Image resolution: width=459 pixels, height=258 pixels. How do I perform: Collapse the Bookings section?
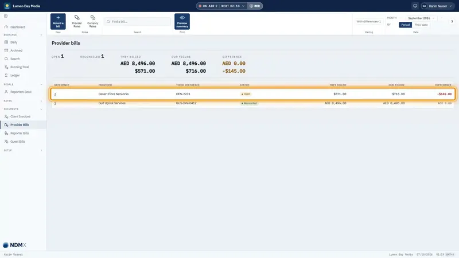[x=41, y=35]
